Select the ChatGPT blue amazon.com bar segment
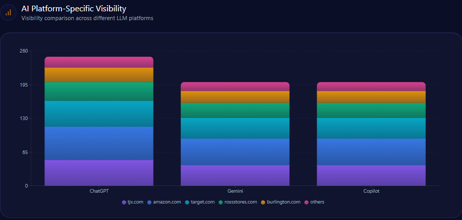This screenshot has height=220, width=462. click(99, 143)
